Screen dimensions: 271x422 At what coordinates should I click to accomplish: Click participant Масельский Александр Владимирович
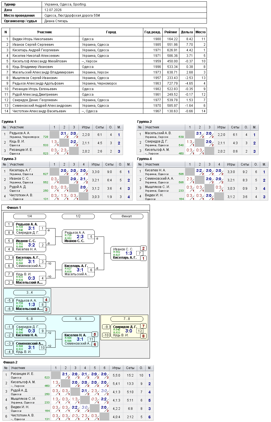[x=43, y=72]
